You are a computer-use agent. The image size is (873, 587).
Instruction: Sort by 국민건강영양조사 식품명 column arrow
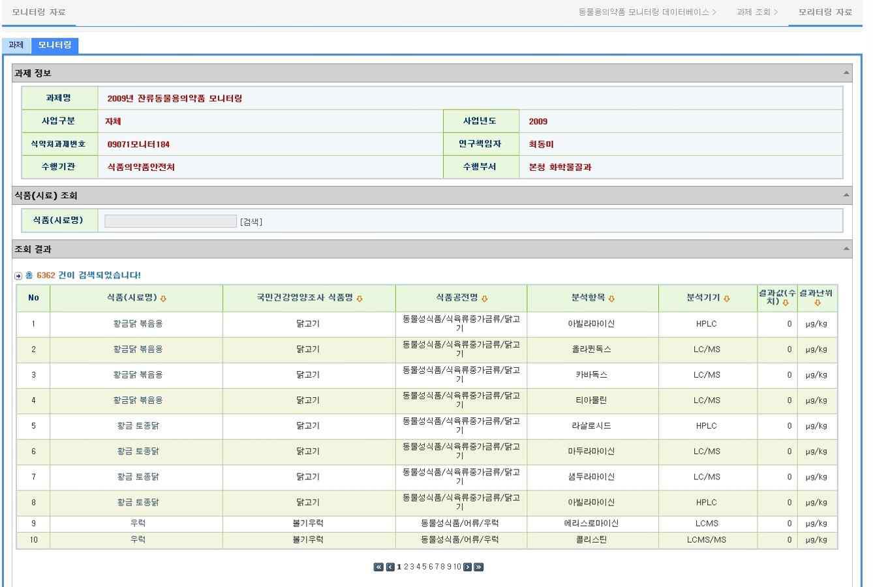360,299
